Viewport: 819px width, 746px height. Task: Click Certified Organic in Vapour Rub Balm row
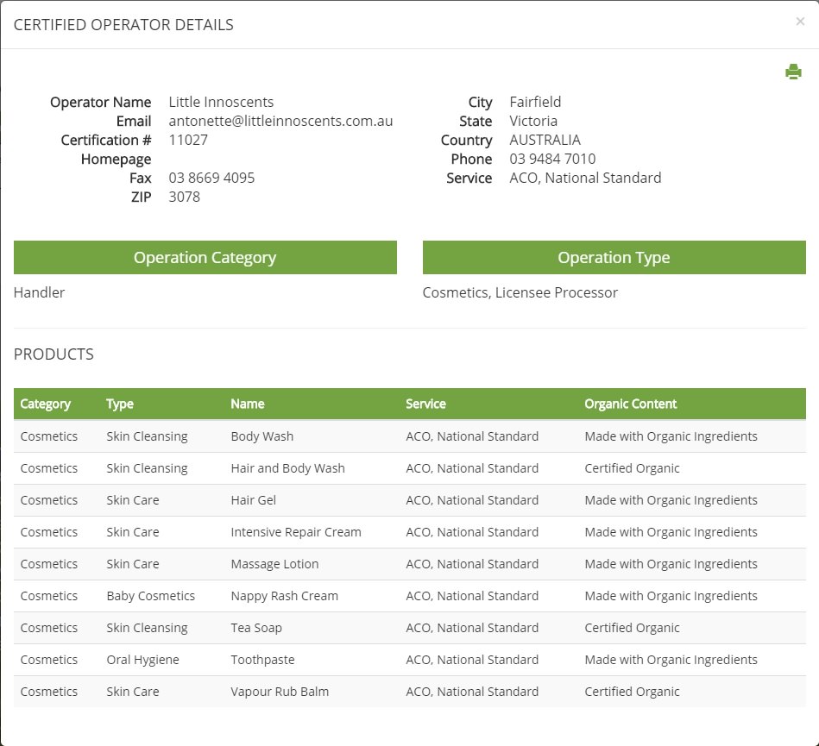(x=632, y=691)
